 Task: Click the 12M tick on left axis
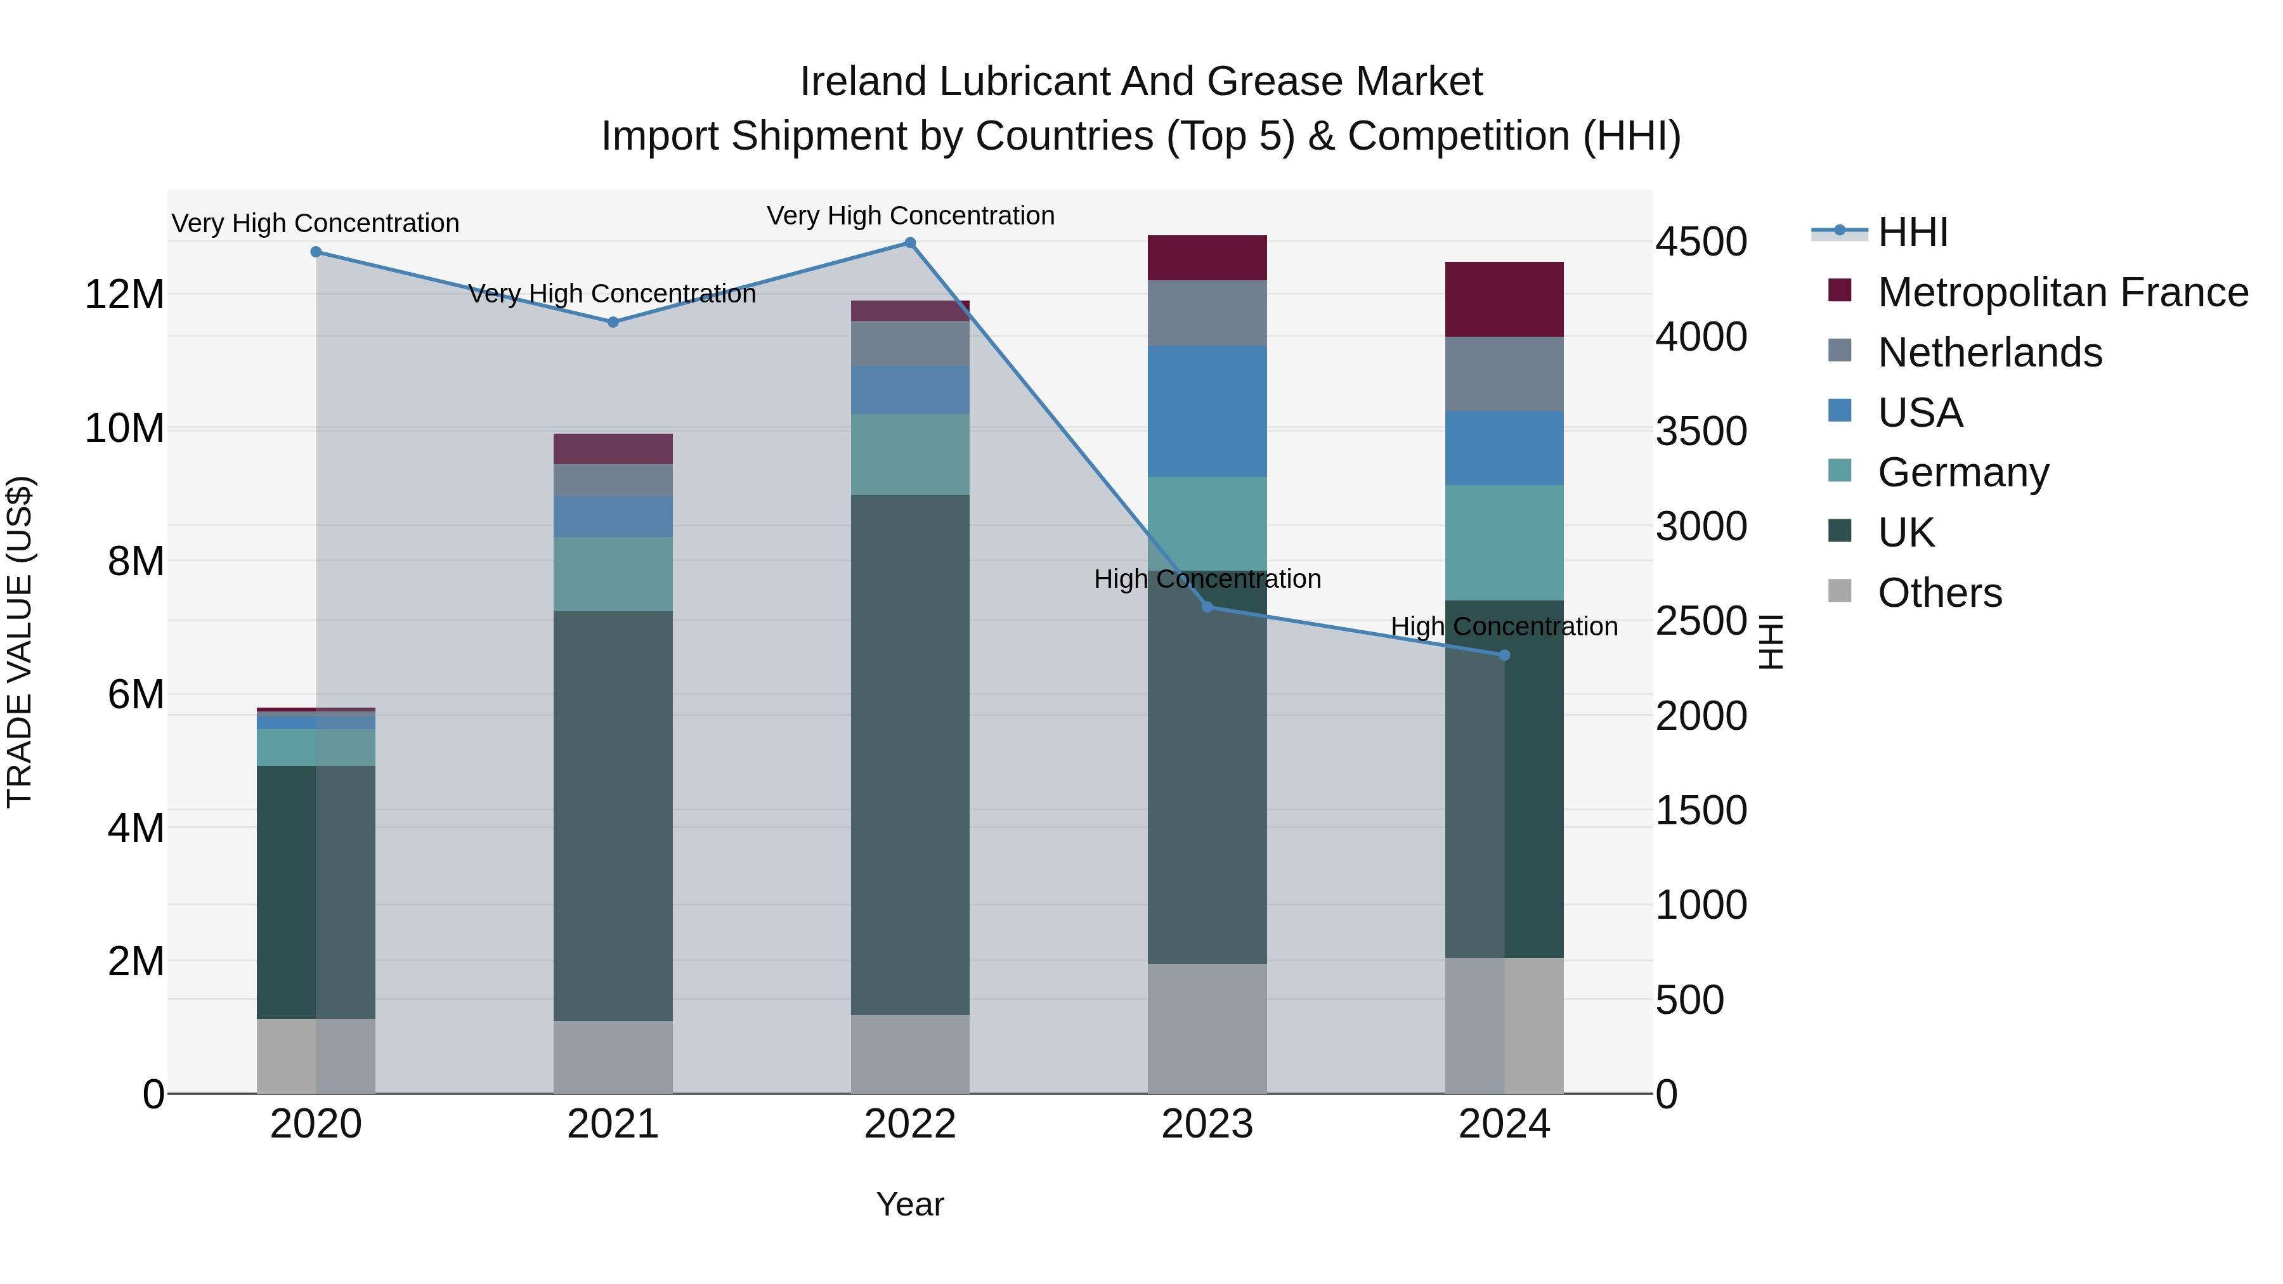(124, 295)
